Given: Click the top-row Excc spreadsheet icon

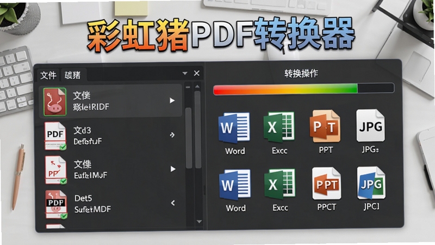Looking at the screenshot, I should pyautogui.click(x=279, y=127).
